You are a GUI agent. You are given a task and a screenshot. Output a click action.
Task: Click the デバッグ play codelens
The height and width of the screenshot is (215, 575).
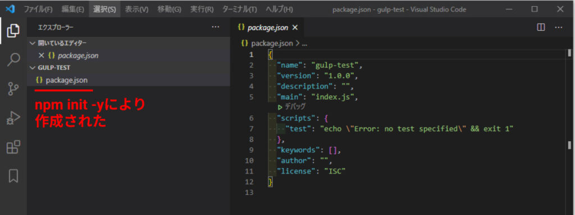click(291, 107)
